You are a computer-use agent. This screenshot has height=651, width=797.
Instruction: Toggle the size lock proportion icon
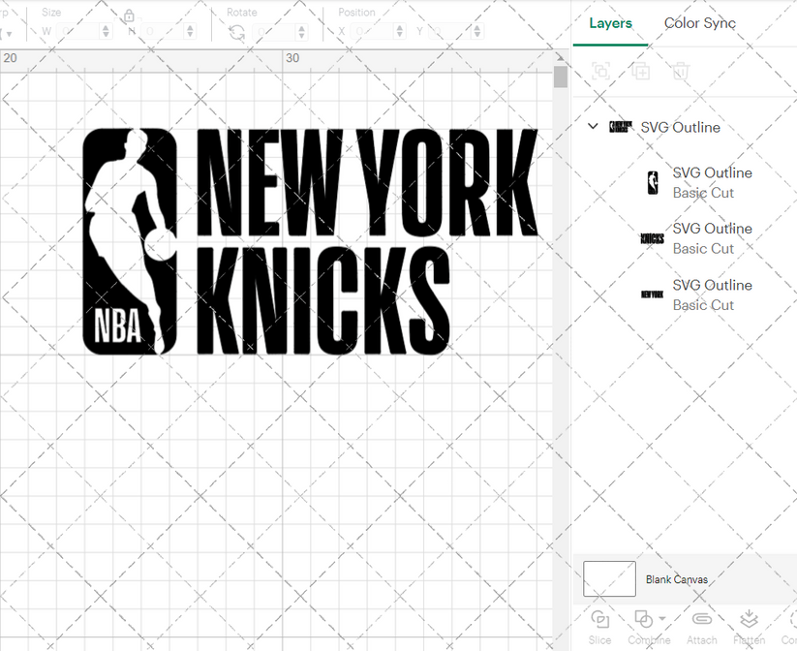(x=129, y=16)
